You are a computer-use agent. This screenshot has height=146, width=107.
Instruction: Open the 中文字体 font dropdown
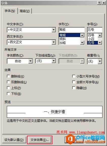coord(54,30)
